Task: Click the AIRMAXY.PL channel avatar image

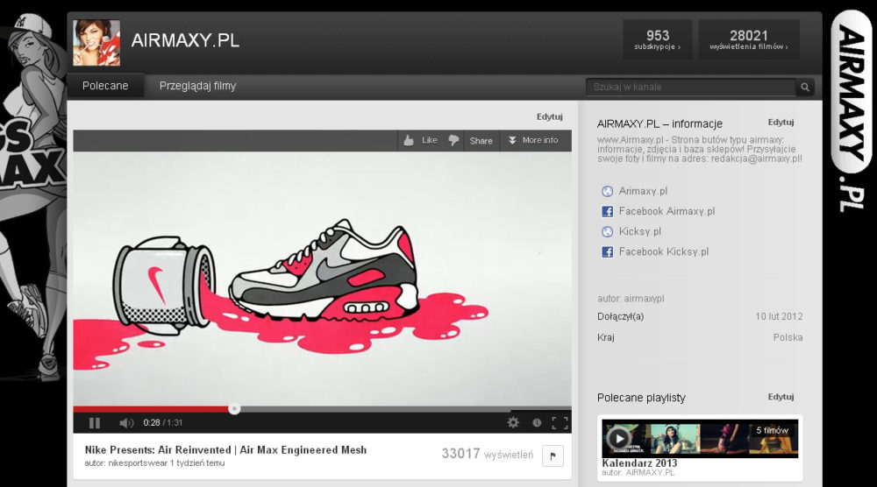Action: (x=96, y=43)
